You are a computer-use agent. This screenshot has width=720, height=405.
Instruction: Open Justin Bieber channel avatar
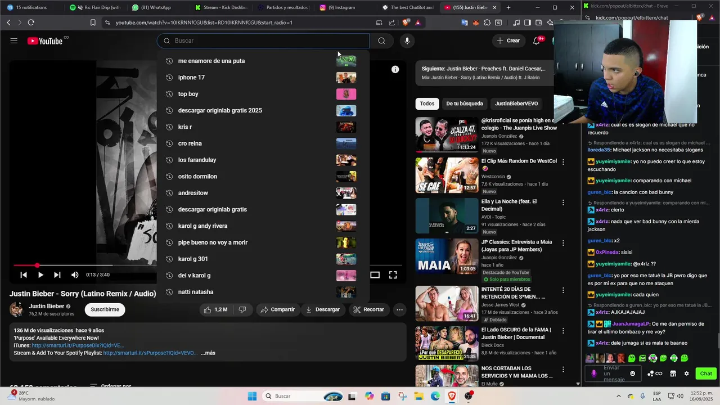point(17,309)
